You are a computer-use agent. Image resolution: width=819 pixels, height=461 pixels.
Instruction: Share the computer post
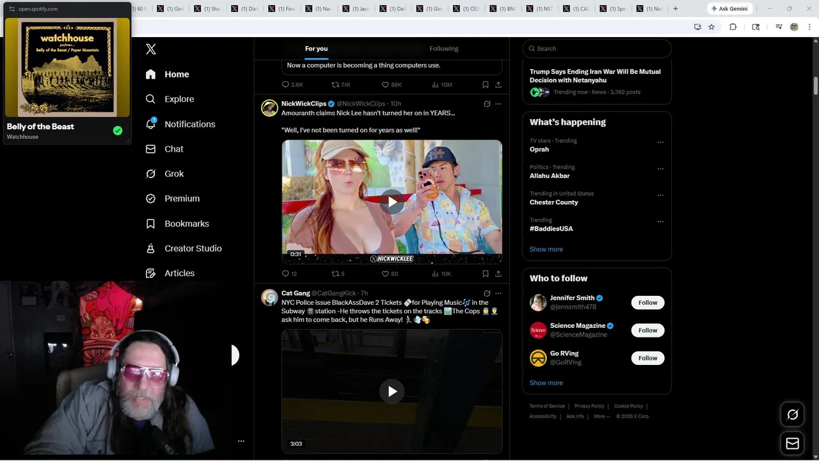tap(498, 85)
